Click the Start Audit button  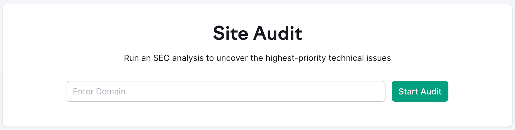[x=420, y=91]
